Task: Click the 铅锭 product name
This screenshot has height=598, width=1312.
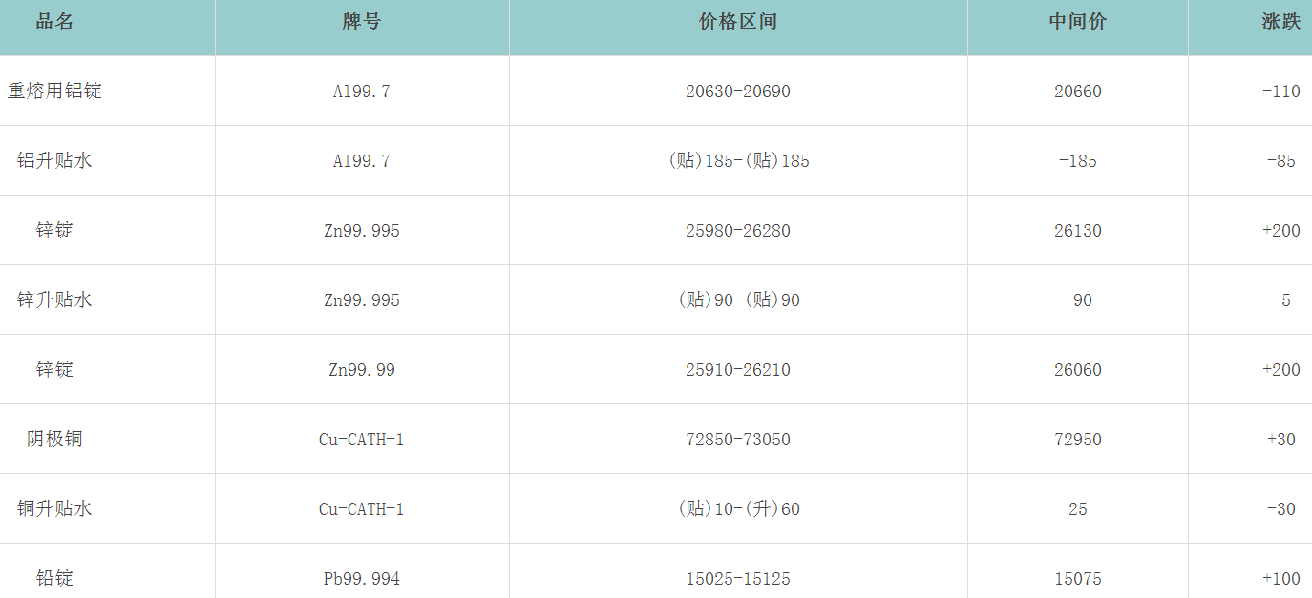Action: [x=54, y=579]
